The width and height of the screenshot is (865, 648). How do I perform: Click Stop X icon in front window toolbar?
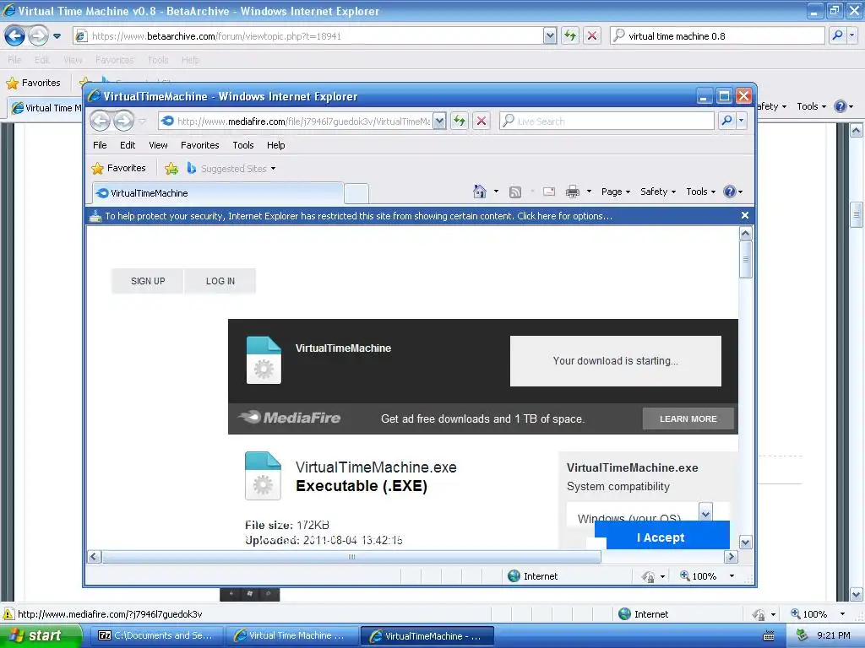point(481,121)
